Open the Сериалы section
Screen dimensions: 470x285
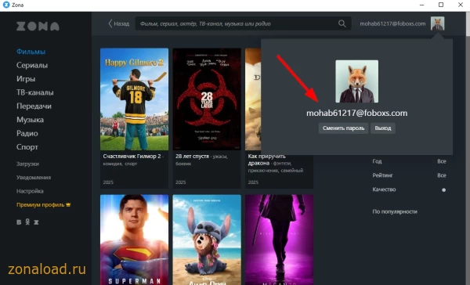tap(32, 65)
